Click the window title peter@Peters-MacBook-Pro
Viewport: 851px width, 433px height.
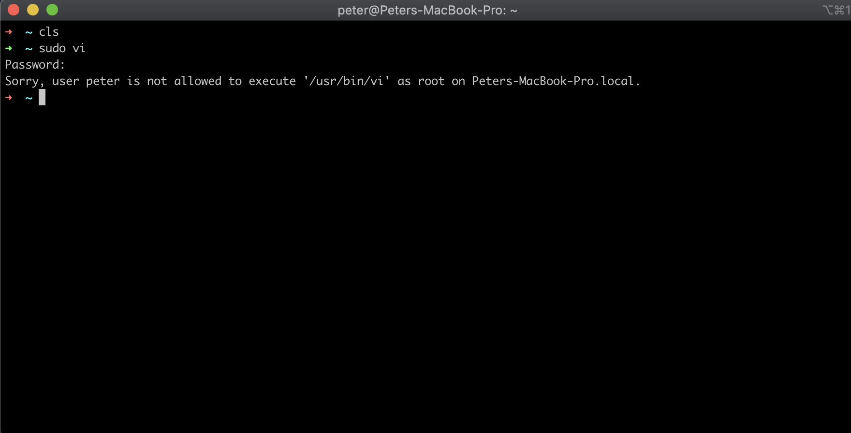click(x=427, y=10)
